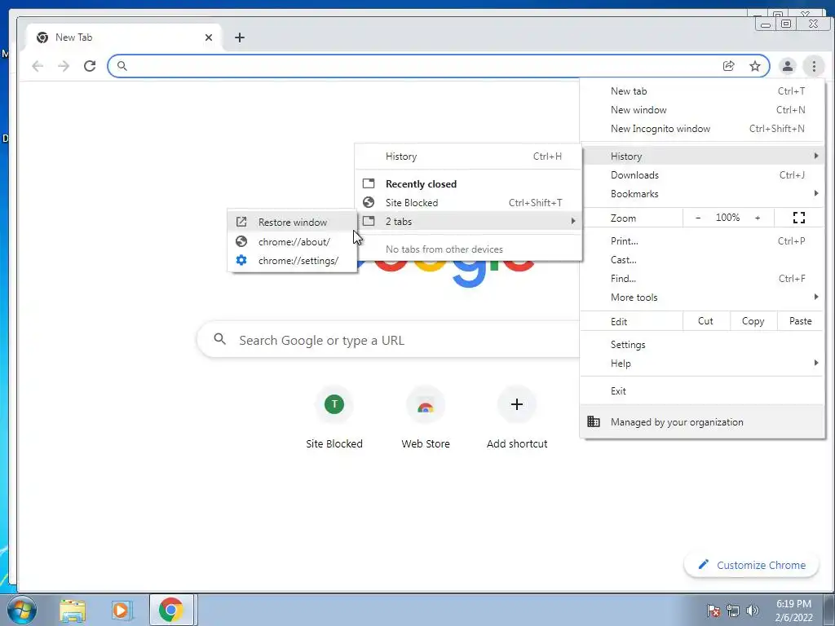Open the Windows Start orb
This screenshot has height=626, width=835.
point(22,610)
